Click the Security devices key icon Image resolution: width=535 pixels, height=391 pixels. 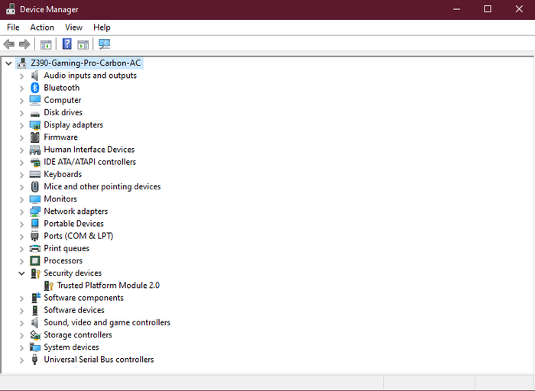click(36, 273)
